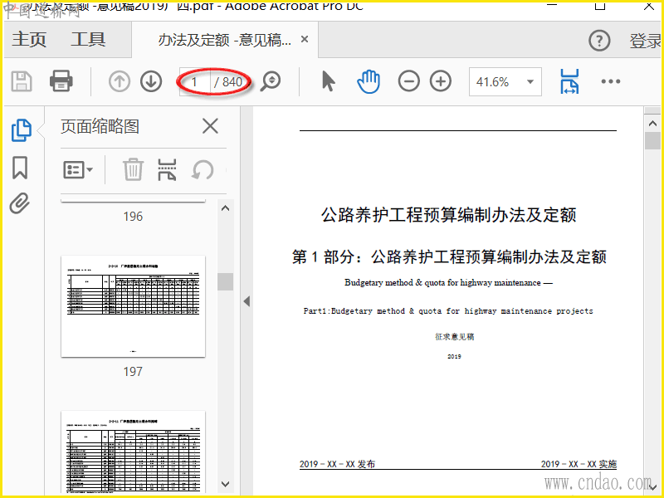
Task: Switch to the 工具 tab
Action: point(88,39)
